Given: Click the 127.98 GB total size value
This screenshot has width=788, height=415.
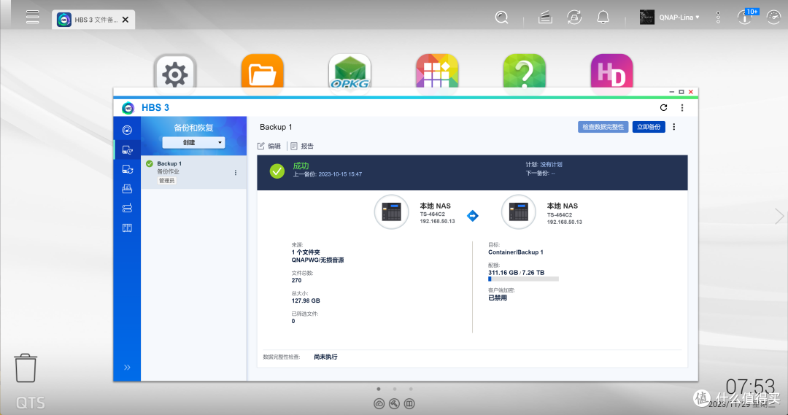Looking at the screenshot, I should pyautogui.click(x=306, y=301).
